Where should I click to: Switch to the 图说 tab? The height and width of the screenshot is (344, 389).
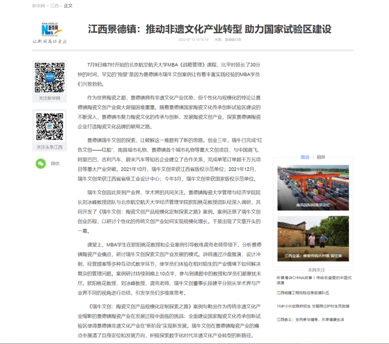305,157
